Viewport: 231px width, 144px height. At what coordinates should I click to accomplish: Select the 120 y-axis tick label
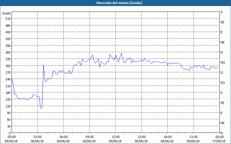click(x=8, y=106)
